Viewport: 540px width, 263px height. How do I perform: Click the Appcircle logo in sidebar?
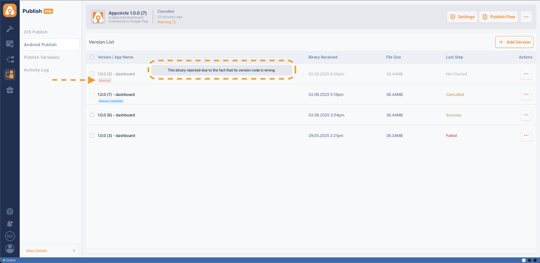point(10,11)
